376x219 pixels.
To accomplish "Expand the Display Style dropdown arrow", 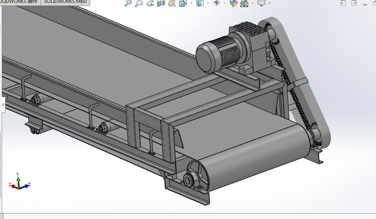I will coord(208,3).
